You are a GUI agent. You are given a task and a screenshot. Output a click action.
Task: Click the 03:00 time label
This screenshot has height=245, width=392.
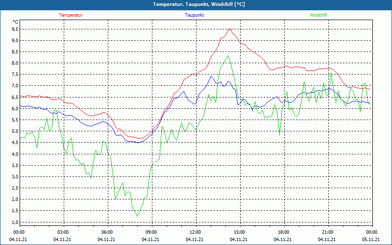pos(63,232)
